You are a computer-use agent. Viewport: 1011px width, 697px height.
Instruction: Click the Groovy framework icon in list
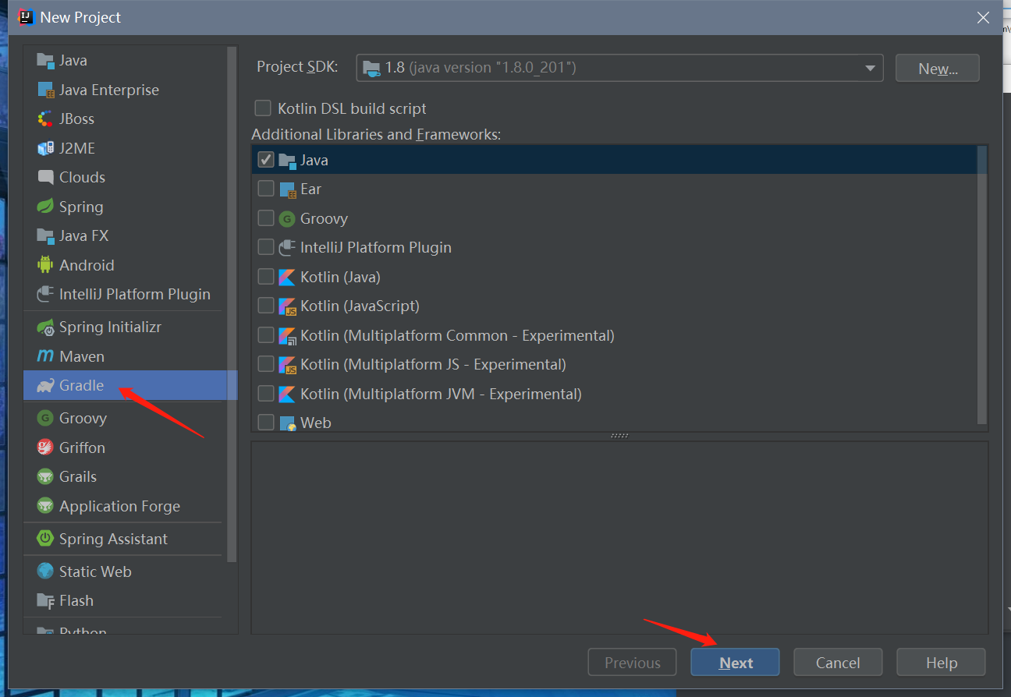287,218
